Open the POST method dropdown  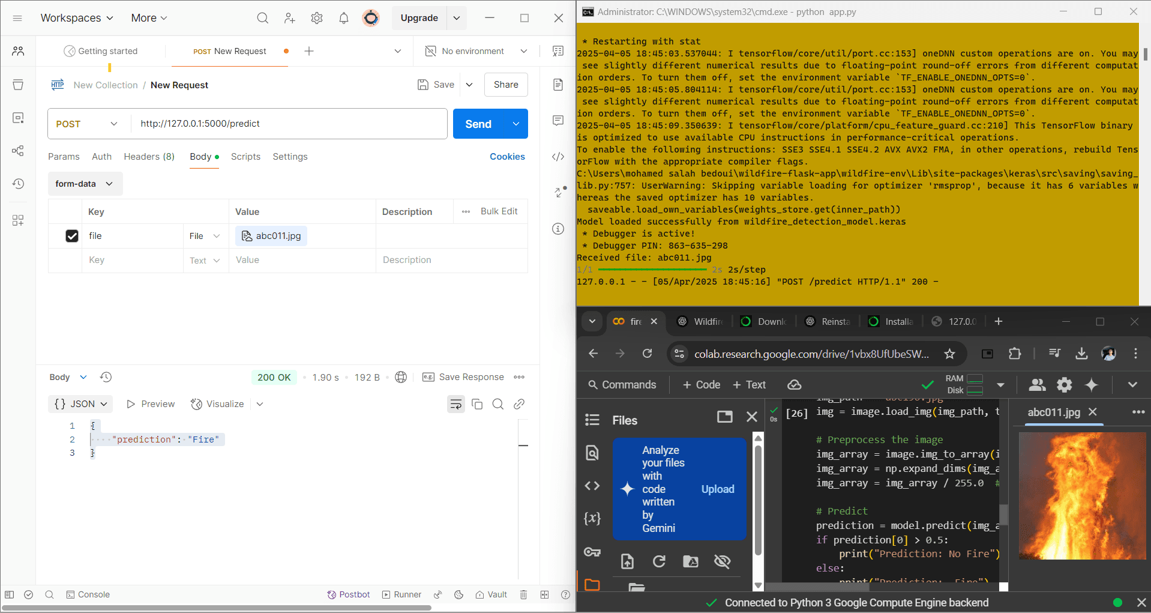coord(86,124)
